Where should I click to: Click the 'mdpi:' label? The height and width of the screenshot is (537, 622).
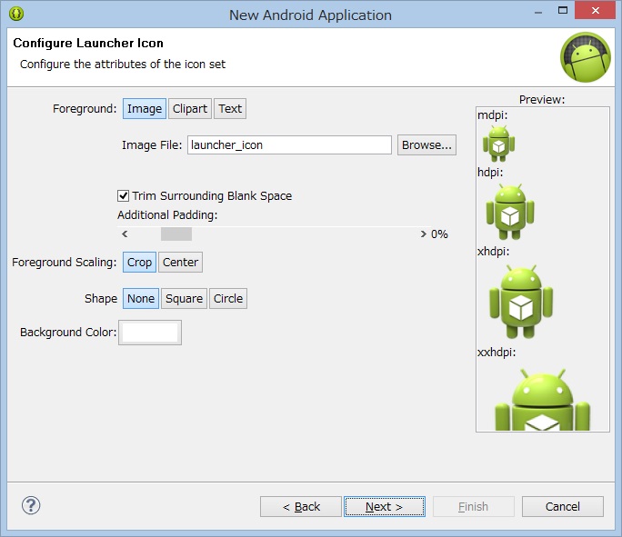(x=492, y=114)
